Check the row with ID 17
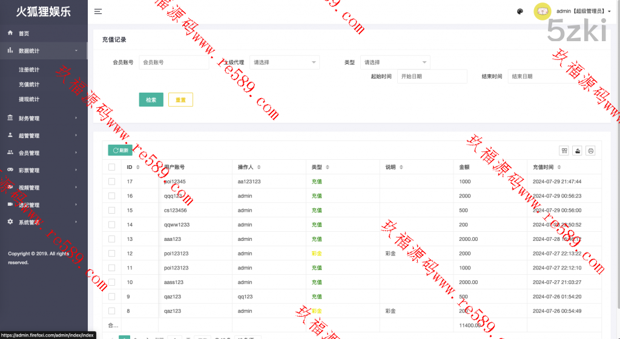Viewport: 620px width, 339px height. click(x=112, y=182)
